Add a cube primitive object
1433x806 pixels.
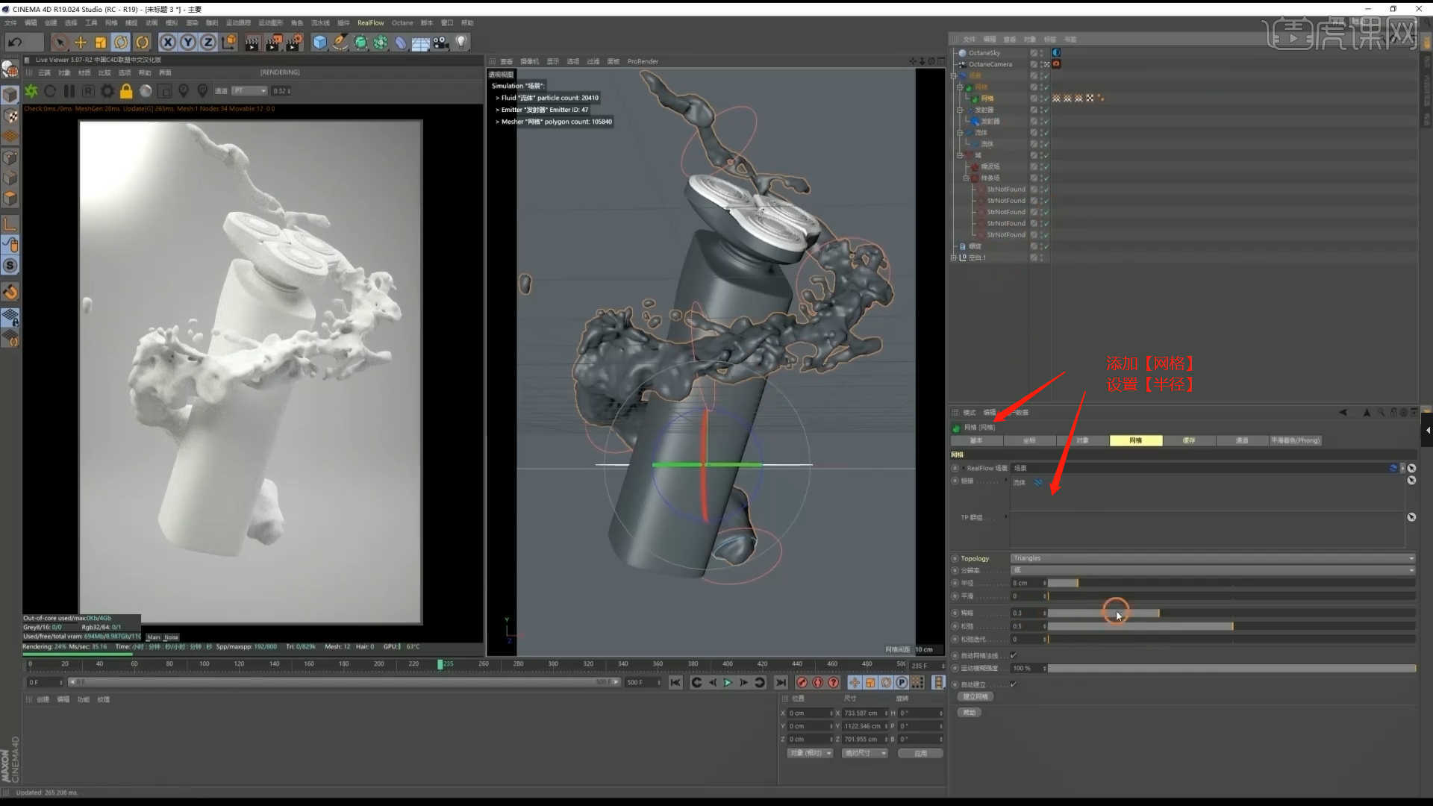pos(320,43)
